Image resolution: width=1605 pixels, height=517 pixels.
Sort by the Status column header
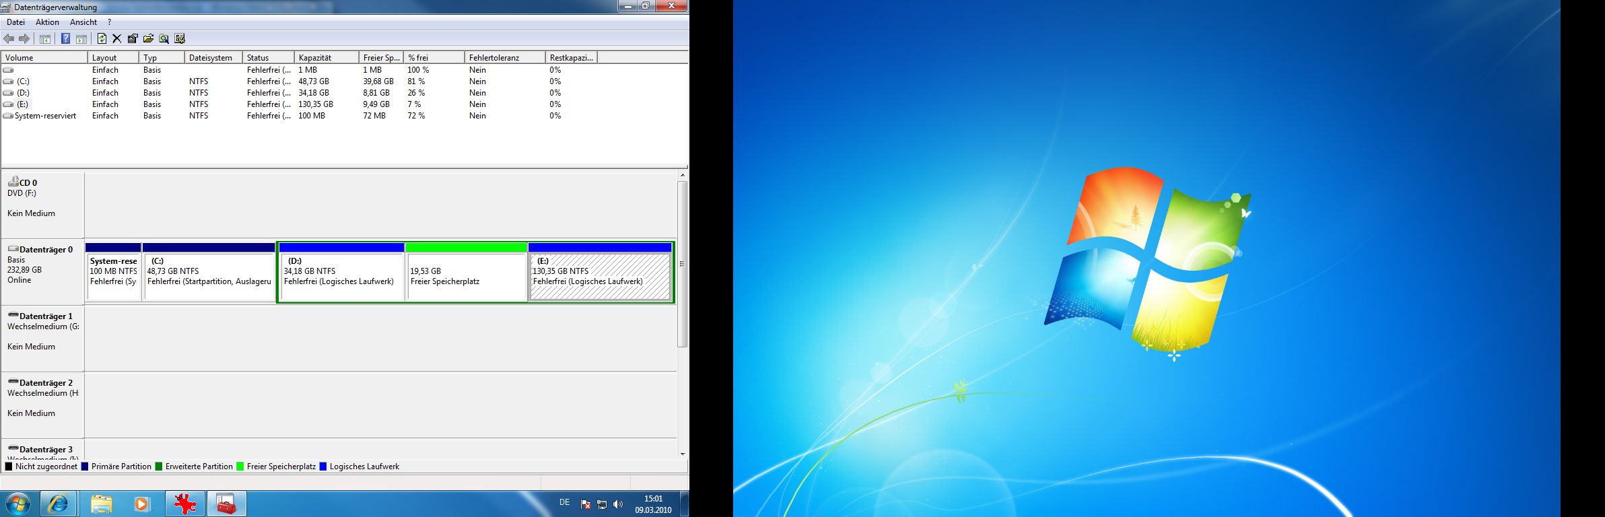coord(269,58)
